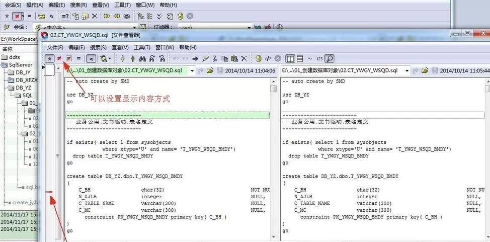Click Expand All icon in background toolbar
Screen dimensions: 490x242
point(141,16)
